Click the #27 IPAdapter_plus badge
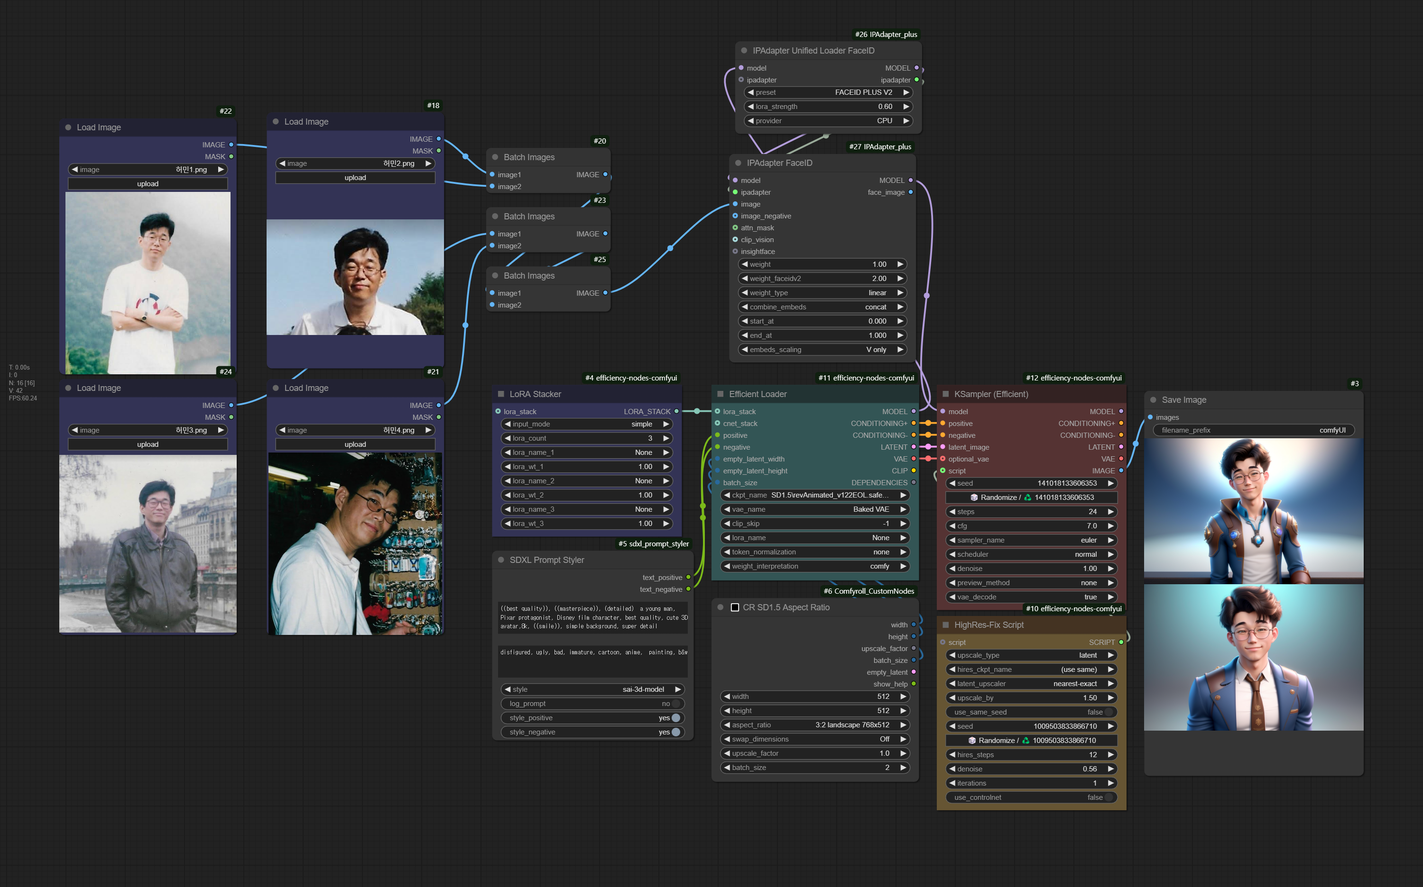 [x=880, y=147]
